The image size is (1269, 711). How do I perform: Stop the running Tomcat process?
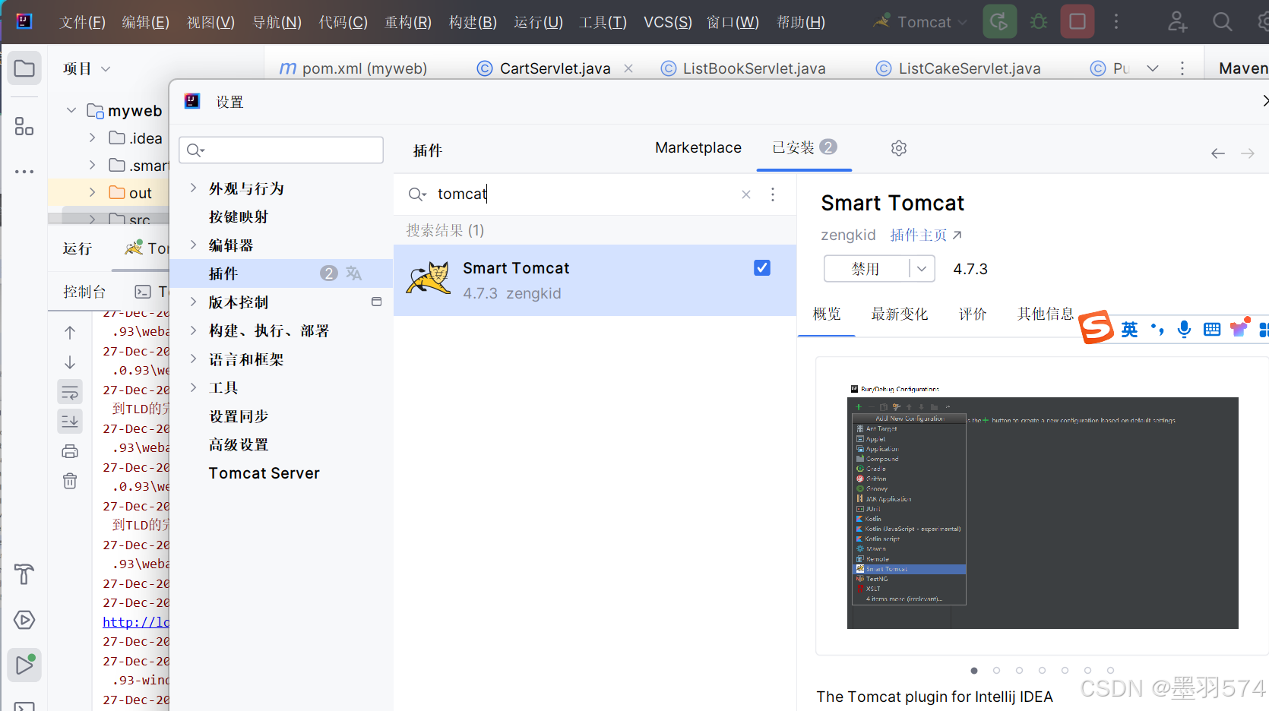[x=1078, y=21]
